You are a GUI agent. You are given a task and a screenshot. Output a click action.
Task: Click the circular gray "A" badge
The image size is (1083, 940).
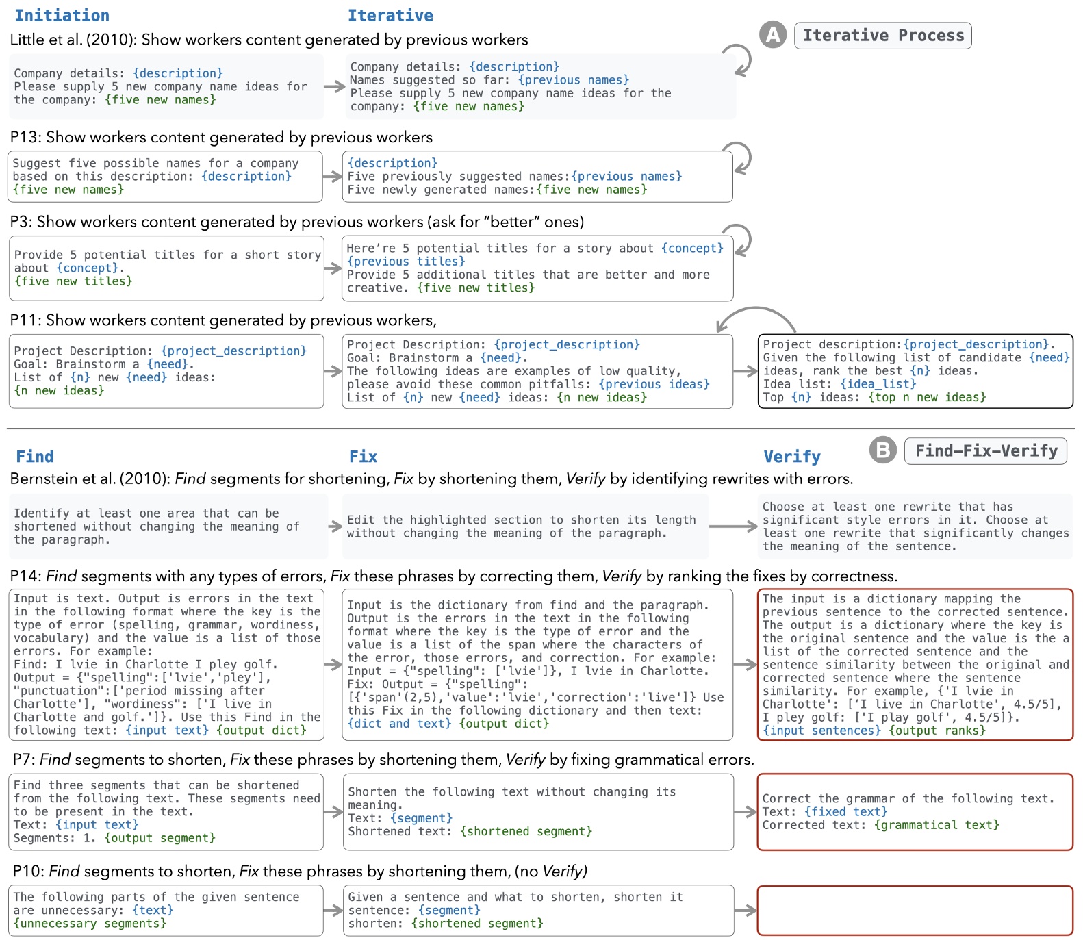pos(773,35)
